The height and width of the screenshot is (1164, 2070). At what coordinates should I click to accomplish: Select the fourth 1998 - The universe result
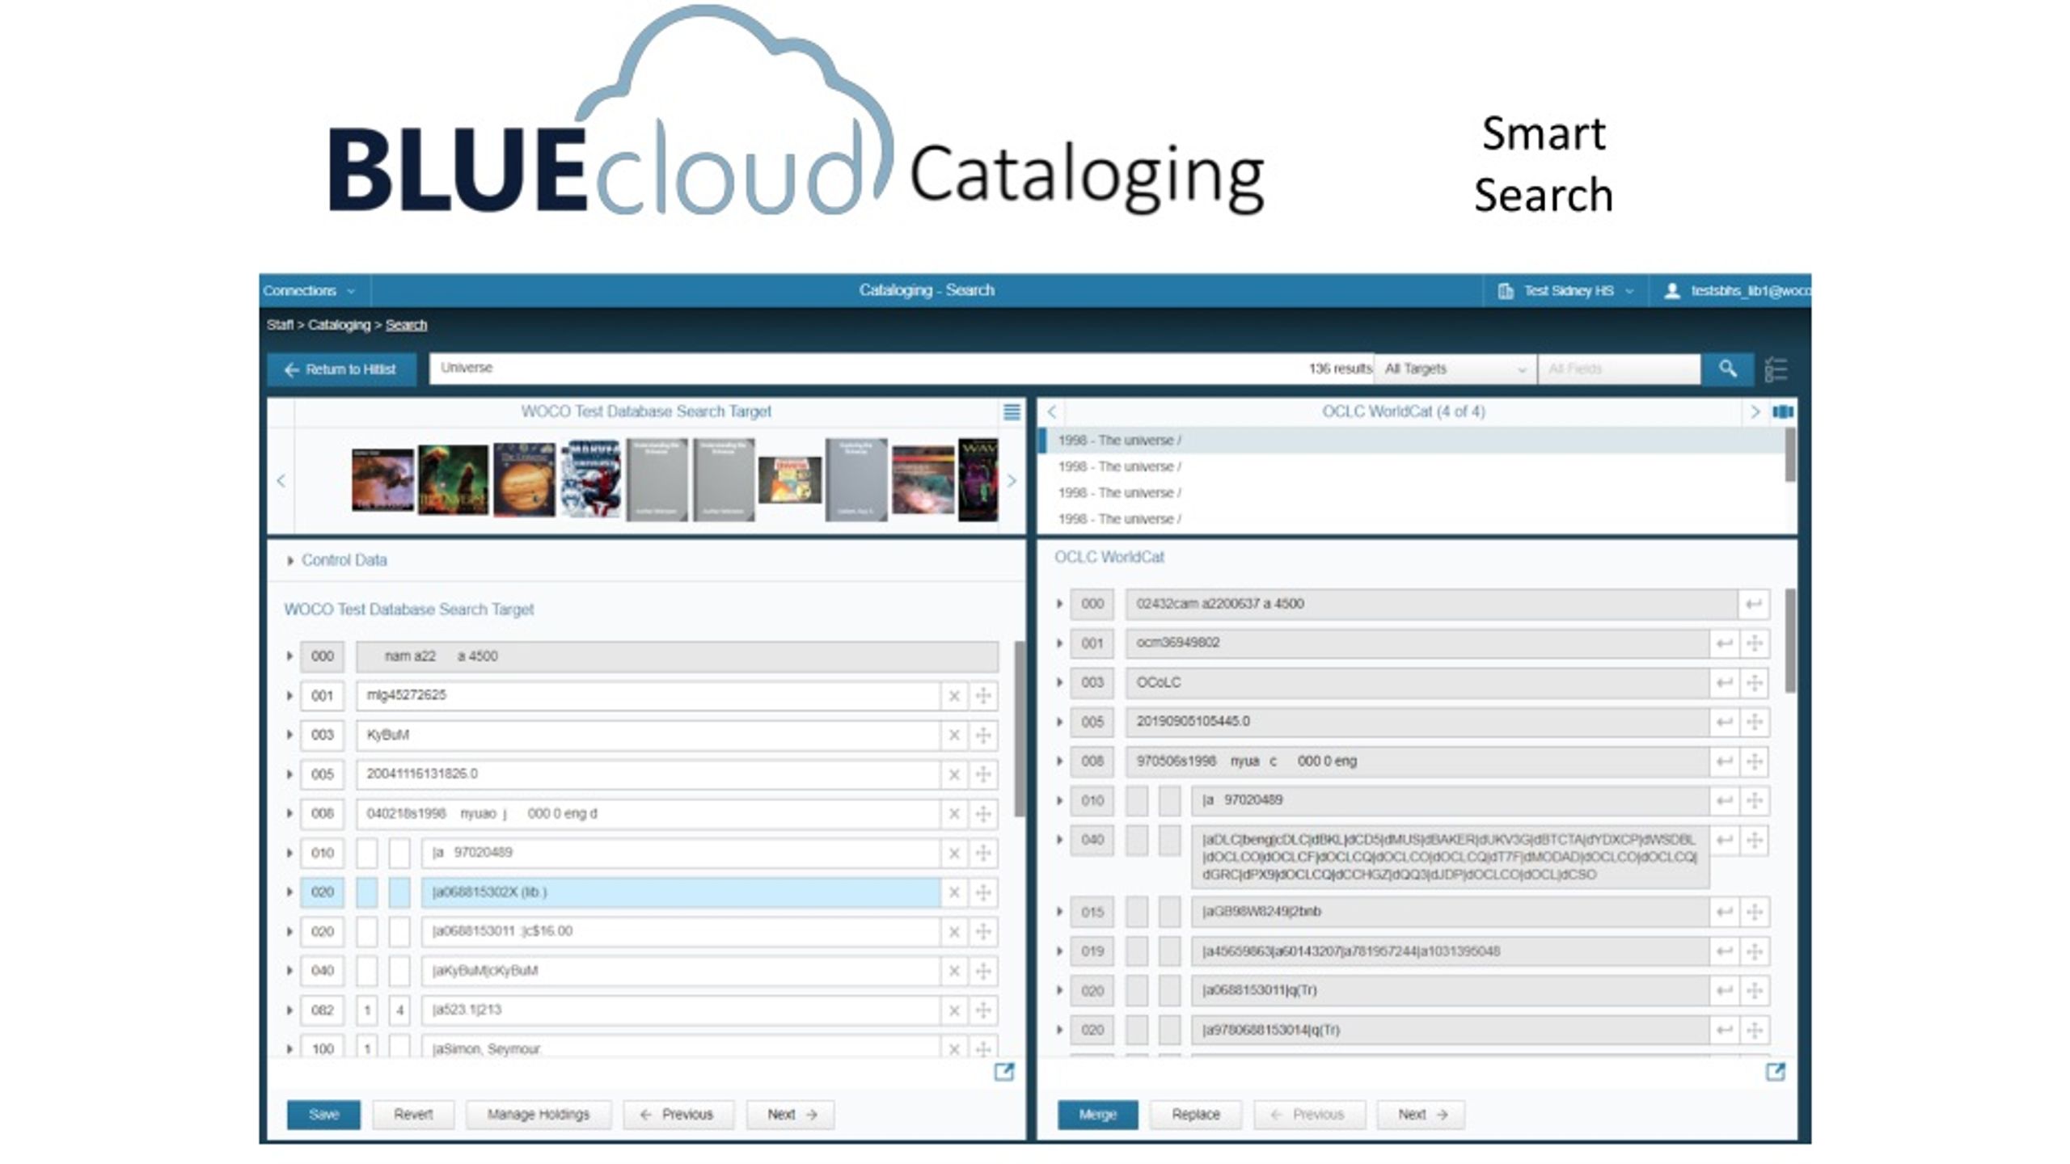click(x=1412, y=519)
